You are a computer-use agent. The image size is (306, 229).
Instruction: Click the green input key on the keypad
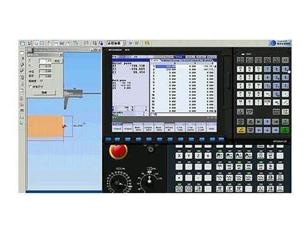[x=285, y=130]
